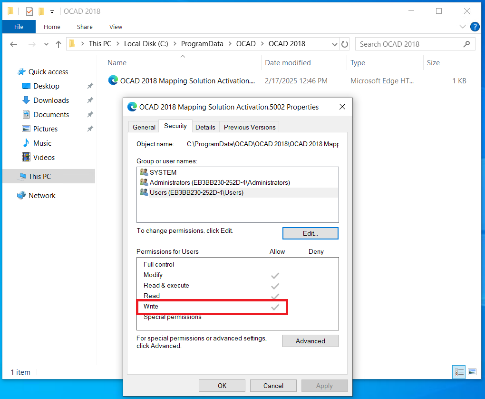485x399 pixels.
Task: Close the Properties dialog with X
Action: 342,107
